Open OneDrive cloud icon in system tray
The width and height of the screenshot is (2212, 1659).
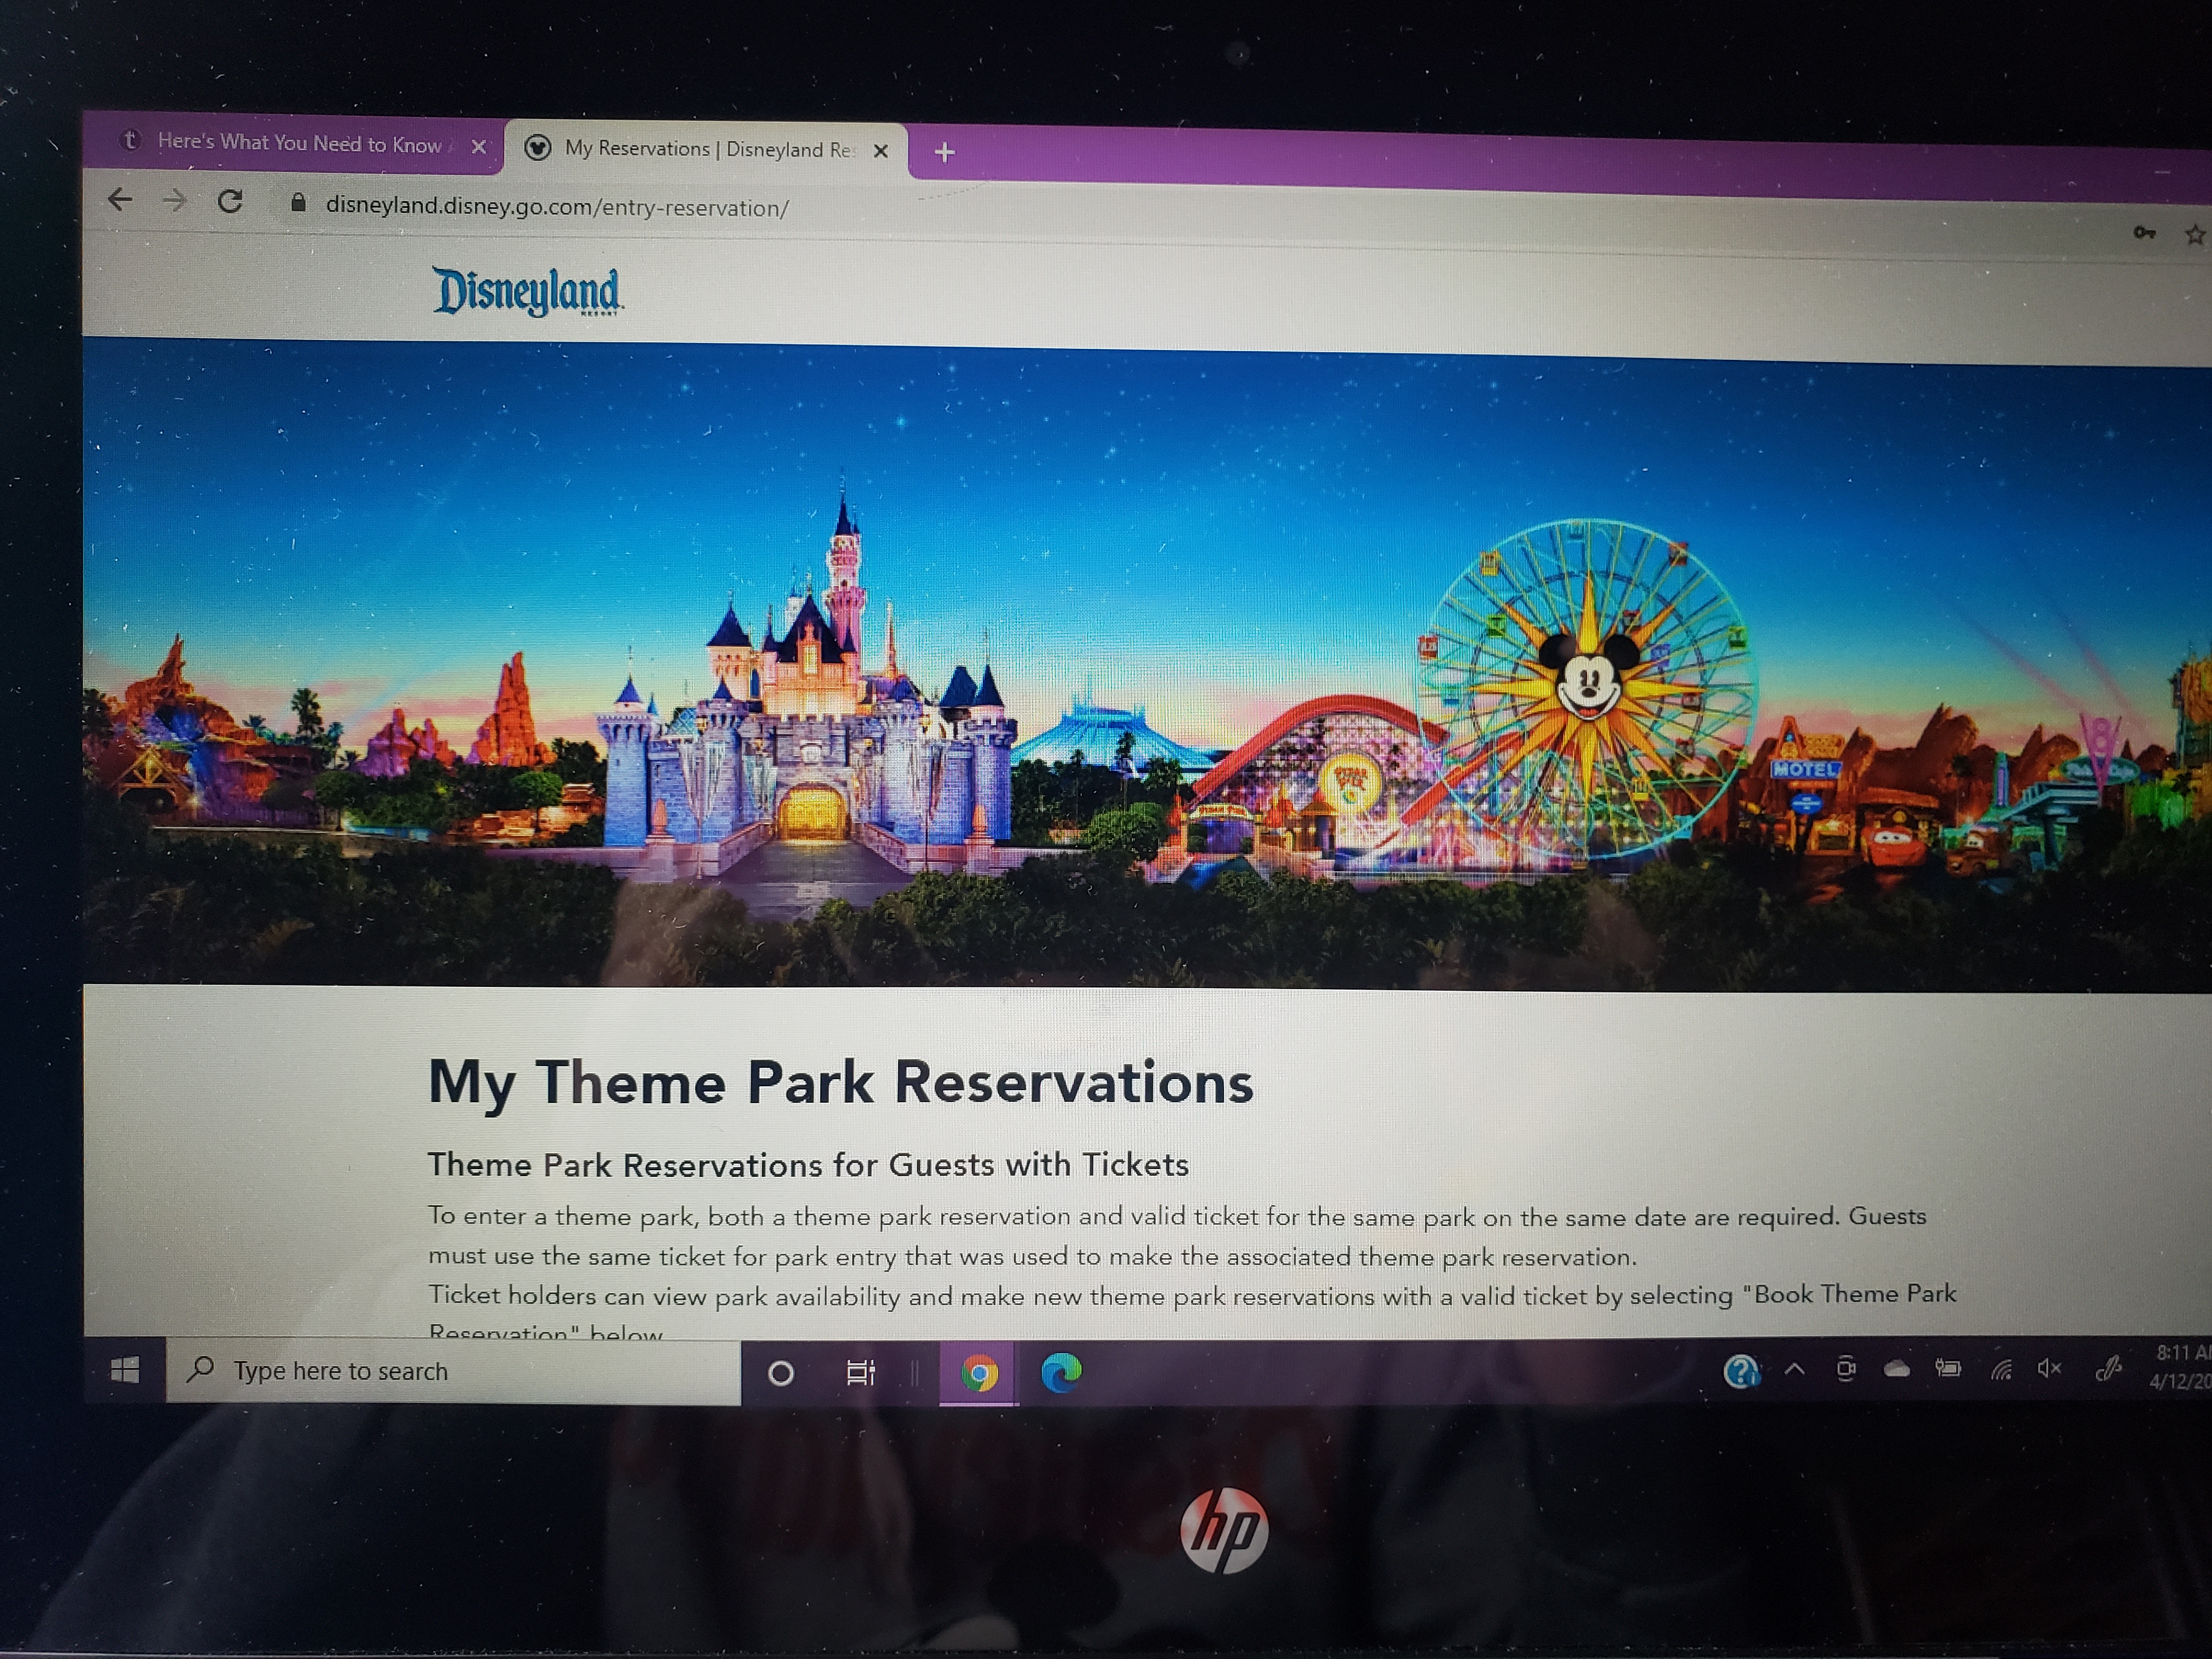pos(1897,1369)
